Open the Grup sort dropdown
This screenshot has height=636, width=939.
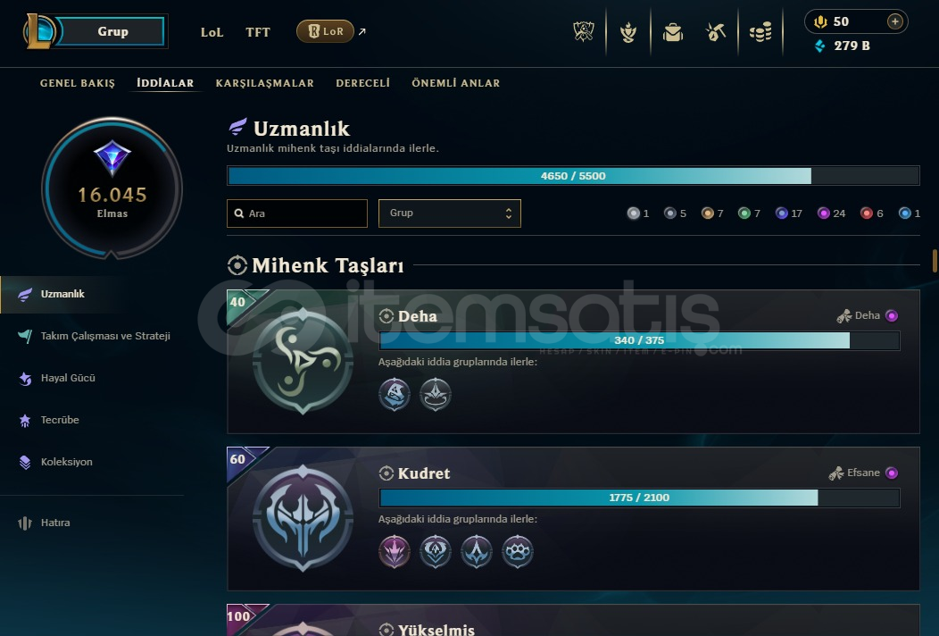pos(450,213)
